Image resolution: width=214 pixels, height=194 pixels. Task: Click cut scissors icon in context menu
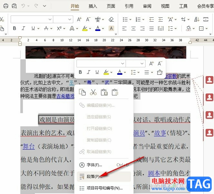pyautogui.click(x=93, y=92)
